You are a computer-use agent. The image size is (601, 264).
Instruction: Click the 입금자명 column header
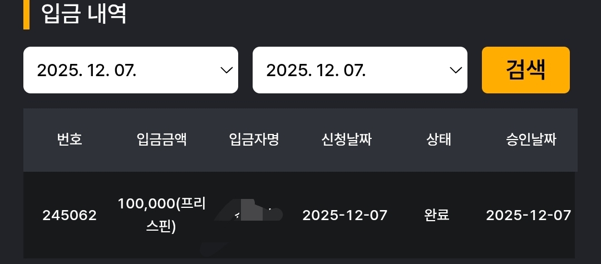tap(254, 140)
